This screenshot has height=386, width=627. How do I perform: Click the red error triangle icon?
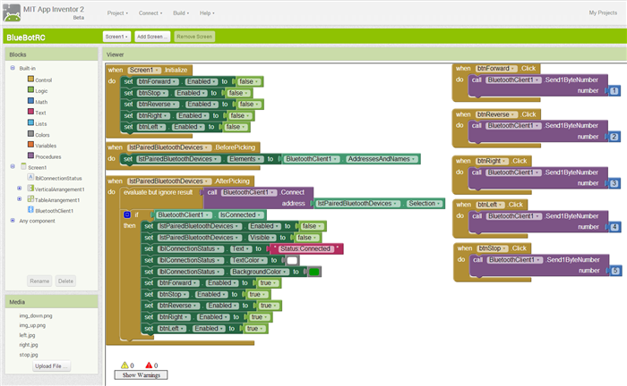[x=147, y=365]
